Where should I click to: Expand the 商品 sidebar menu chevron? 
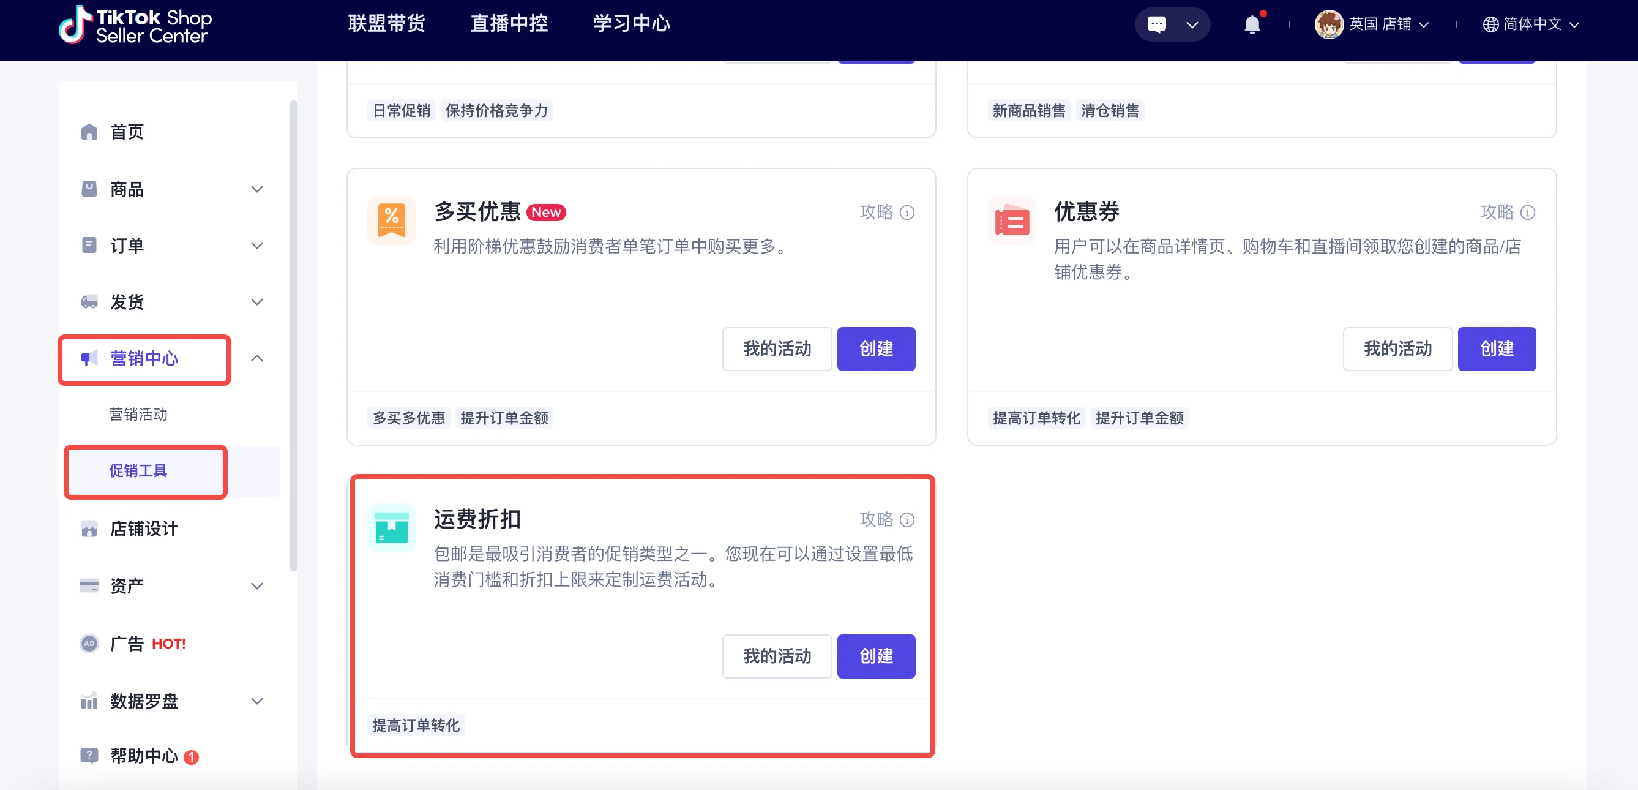coord(257,189)
